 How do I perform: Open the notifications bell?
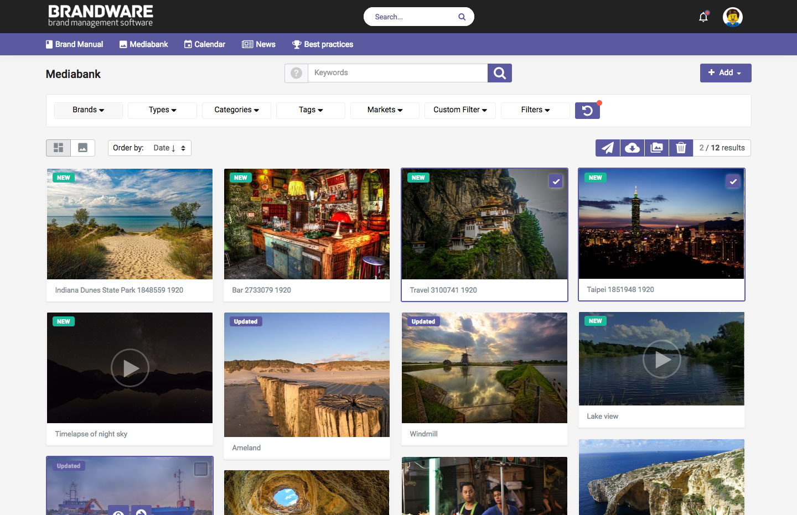[703, 17]
